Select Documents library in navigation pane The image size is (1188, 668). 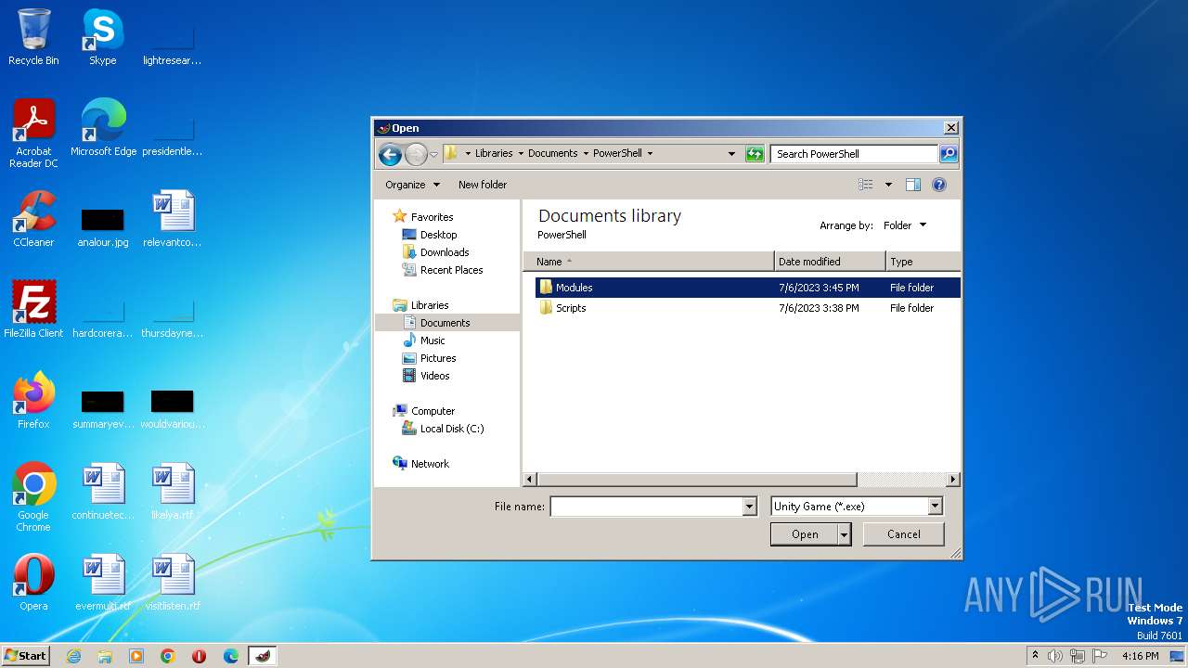pos(445,323)
